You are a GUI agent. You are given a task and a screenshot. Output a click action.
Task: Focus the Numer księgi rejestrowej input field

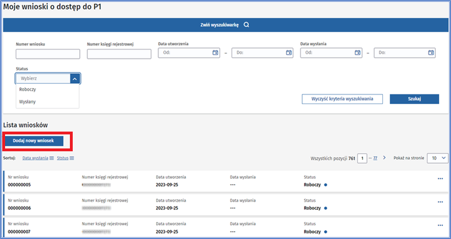[119, 54]
